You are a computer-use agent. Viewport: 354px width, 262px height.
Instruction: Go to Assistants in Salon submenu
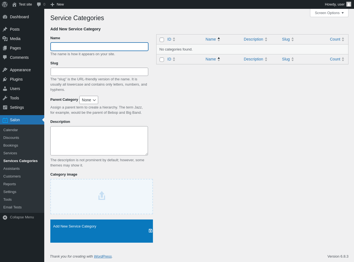(x=12, y=169)
